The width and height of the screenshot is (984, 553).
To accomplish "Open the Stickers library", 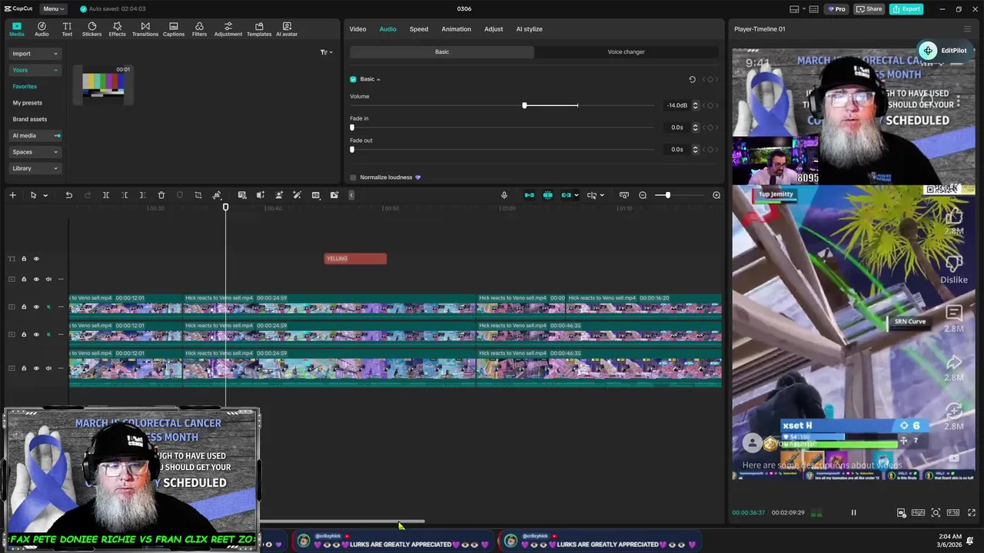I will coord(91,29).
